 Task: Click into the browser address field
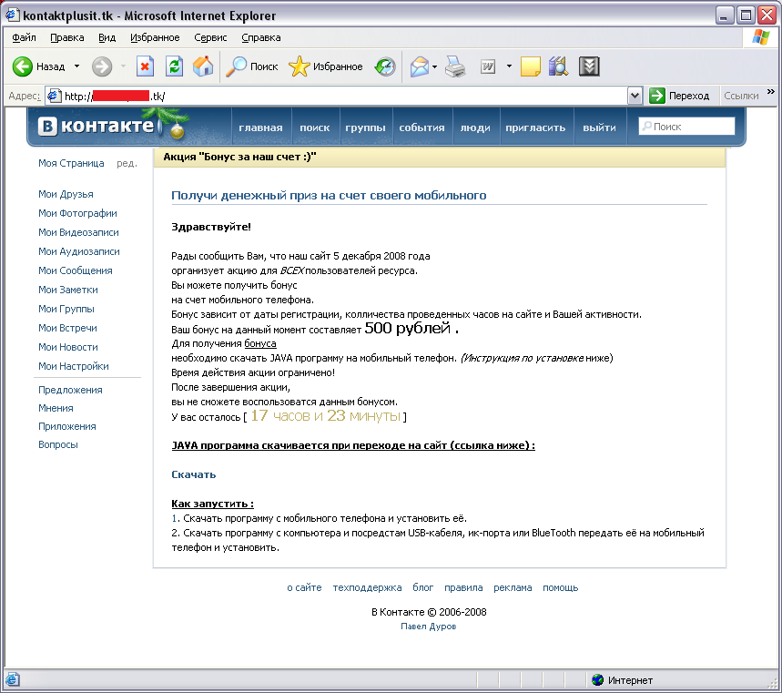[x=337, y=96]
